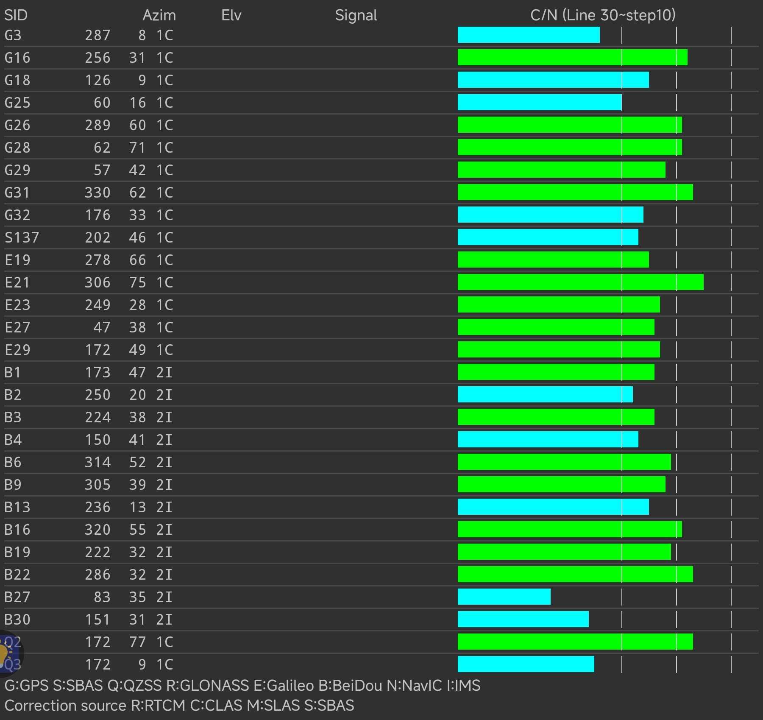Select satellite ID G31

pos(17,193)
